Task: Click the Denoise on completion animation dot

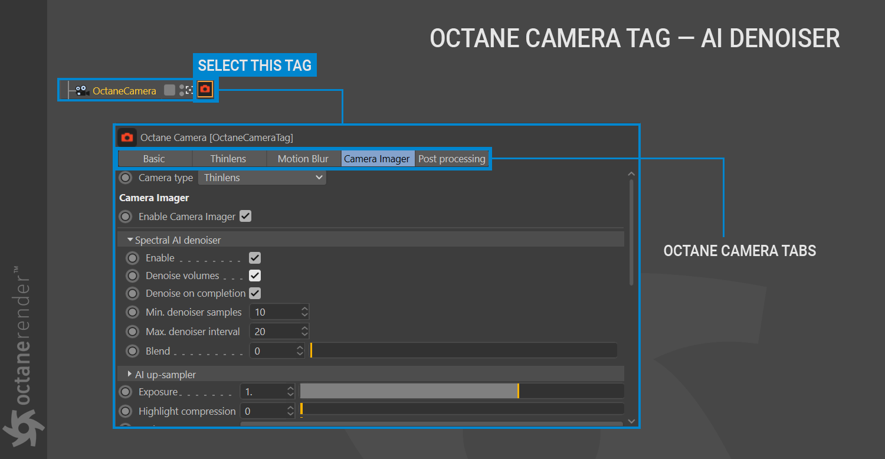Action: [133, 293]
